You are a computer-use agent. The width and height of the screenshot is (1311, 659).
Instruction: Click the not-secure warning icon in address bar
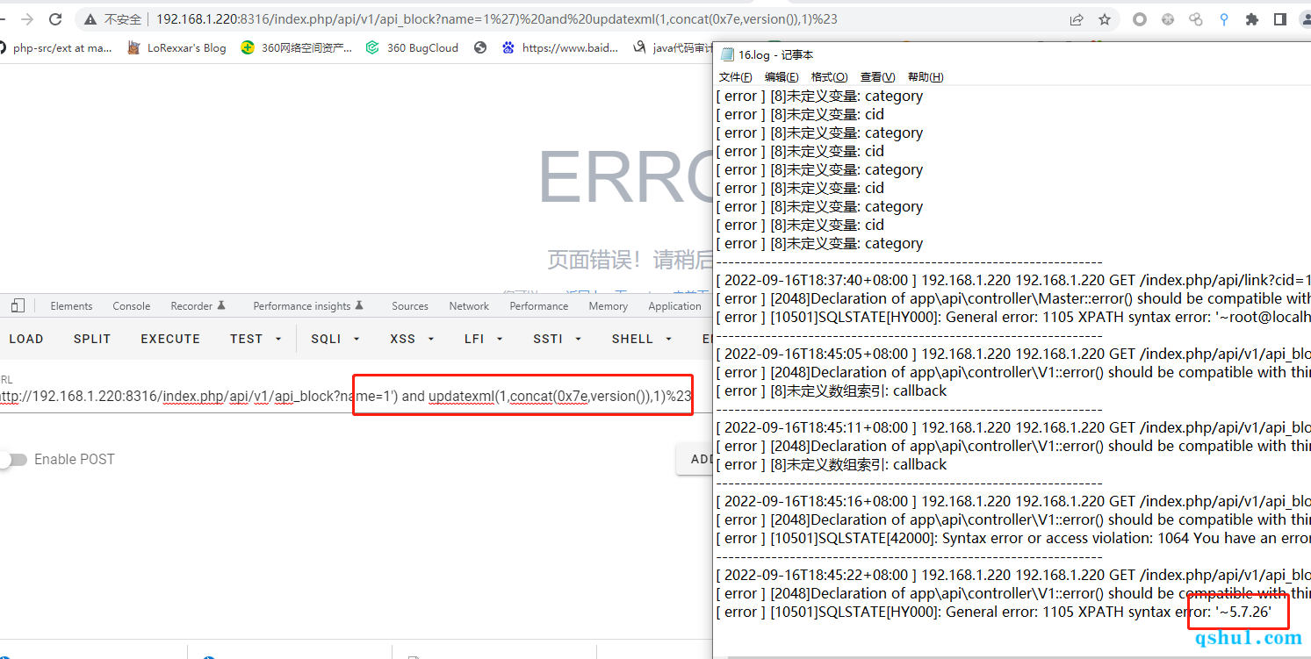pos(90,19)
